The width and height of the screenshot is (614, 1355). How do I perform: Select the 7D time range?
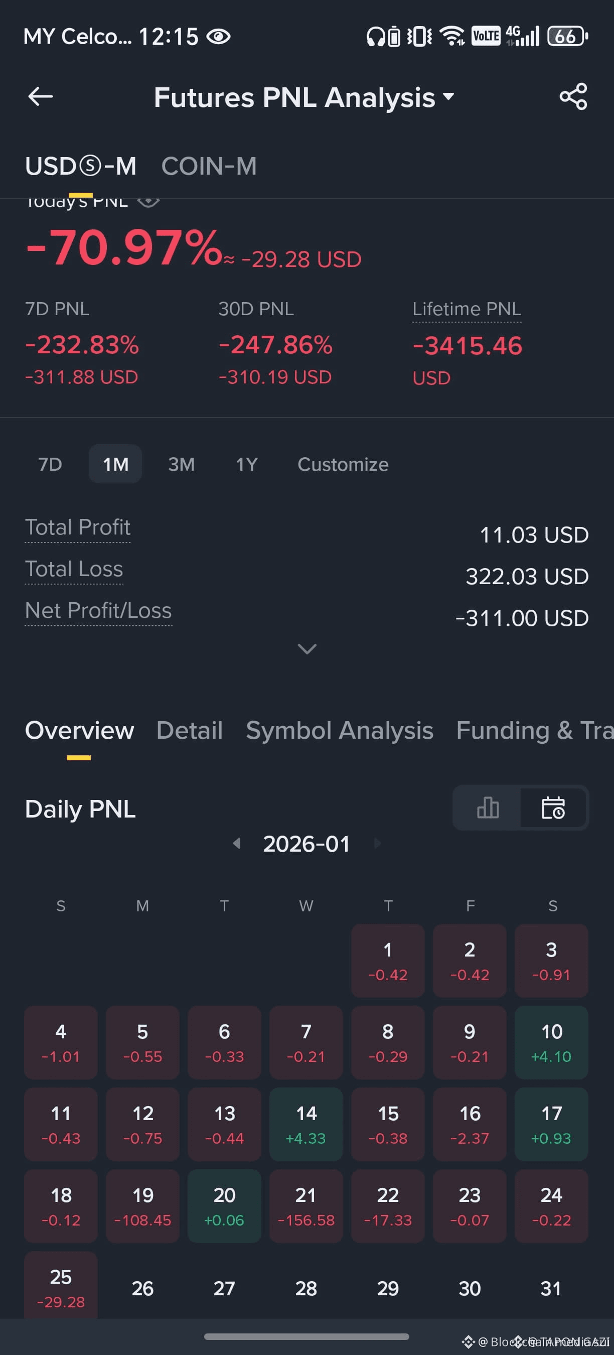pos(50,465)
